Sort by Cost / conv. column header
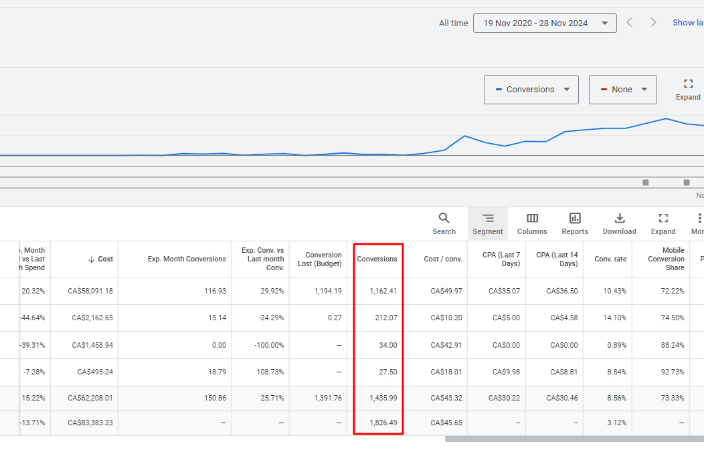The image size is (704, 454). 443,259
